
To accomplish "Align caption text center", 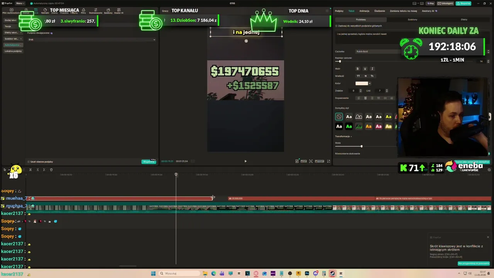I will tap(365, 98).
